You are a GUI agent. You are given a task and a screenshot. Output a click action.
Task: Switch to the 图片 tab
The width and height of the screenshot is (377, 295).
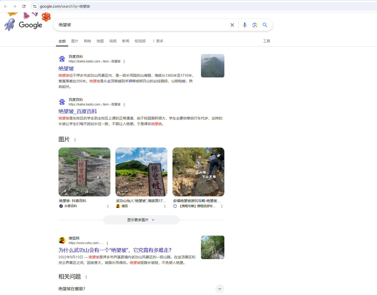tap(75, 41)
